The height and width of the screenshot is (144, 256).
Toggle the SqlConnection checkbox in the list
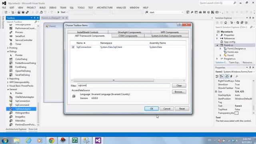[73, 47]
